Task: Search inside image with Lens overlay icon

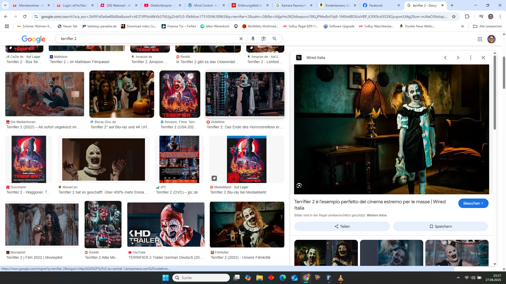Action: pyautogui.click(x=299, y=185)
